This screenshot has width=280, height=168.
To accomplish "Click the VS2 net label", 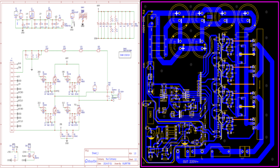I will 58,91.
